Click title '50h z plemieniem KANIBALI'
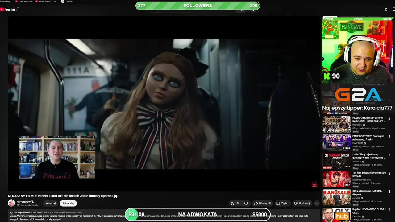 click(368, 193)
